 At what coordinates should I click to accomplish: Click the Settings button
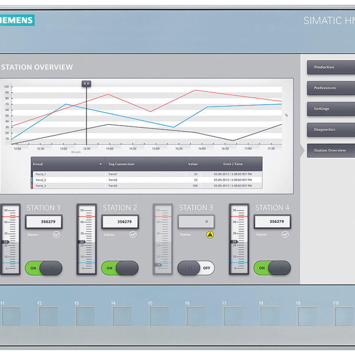click(x=331, y=109)
